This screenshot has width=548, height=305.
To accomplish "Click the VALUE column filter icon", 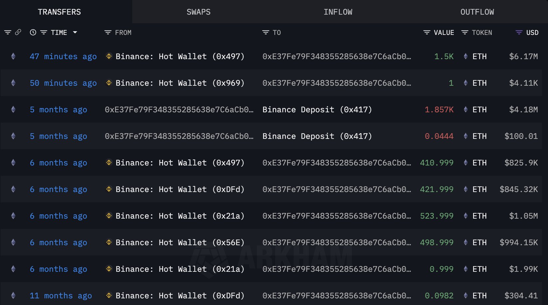I will pos(426,32).
